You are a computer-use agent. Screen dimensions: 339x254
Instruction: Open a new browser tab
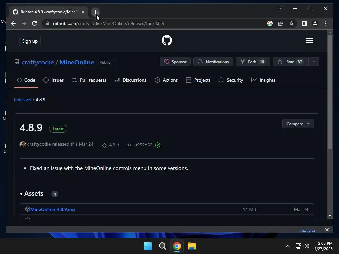(x=95, y=12)
